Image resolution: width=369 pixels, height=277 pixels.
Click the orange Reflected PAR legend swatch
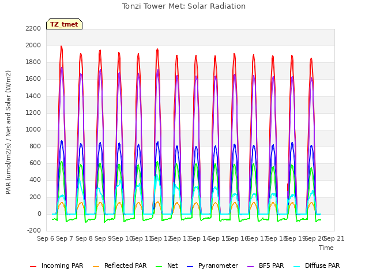(x=96, y=267)
